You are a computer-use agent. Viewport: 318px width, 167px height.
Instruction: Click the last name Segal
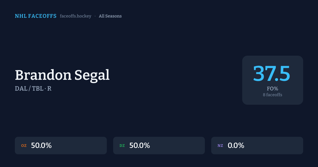point(92,75)
